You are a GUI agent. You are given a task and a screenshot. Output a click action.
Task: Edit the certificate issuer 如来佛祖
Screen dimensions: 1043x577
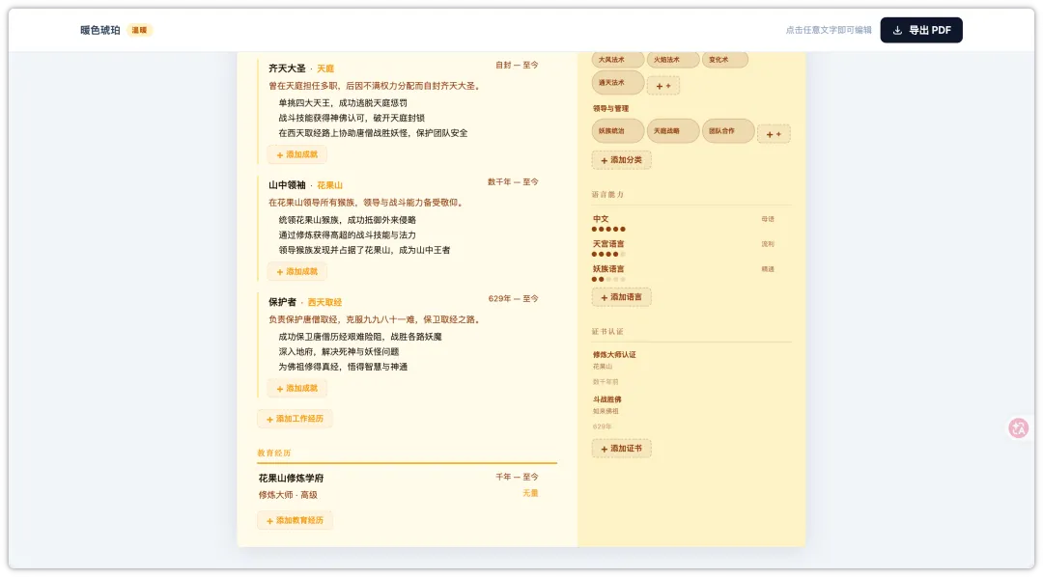point(606,411)
